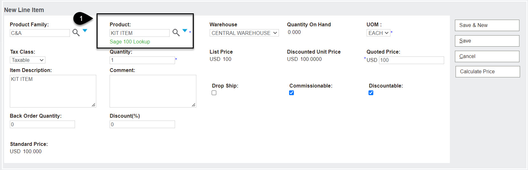Cancel the new line item
Screen dimensions: 528x170
487,56
